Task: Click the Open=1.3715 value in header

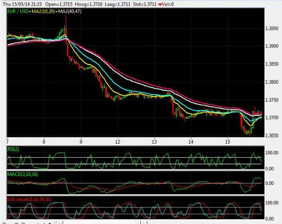Action: click(59, 4)
